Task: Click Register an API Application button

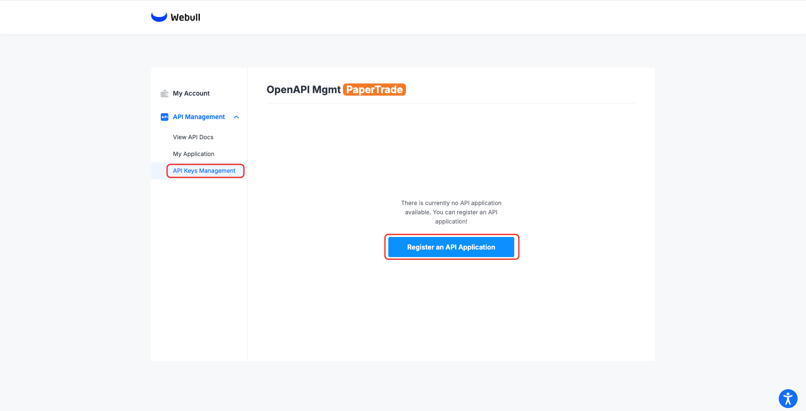Action: click(x=451, y=247)
